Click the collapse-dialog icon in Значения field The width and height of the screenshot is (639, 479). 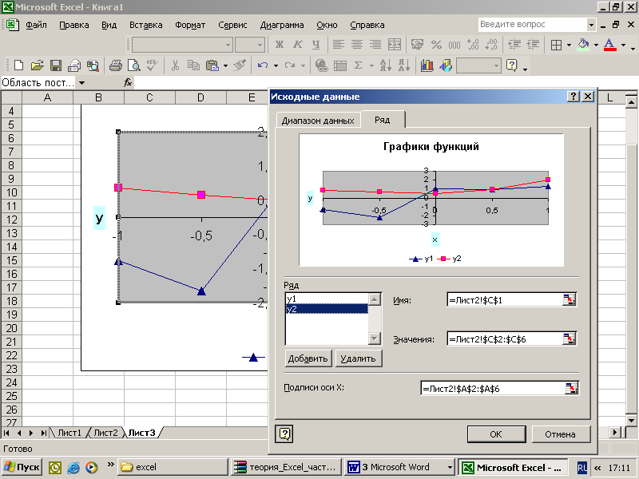coord(569,338)
